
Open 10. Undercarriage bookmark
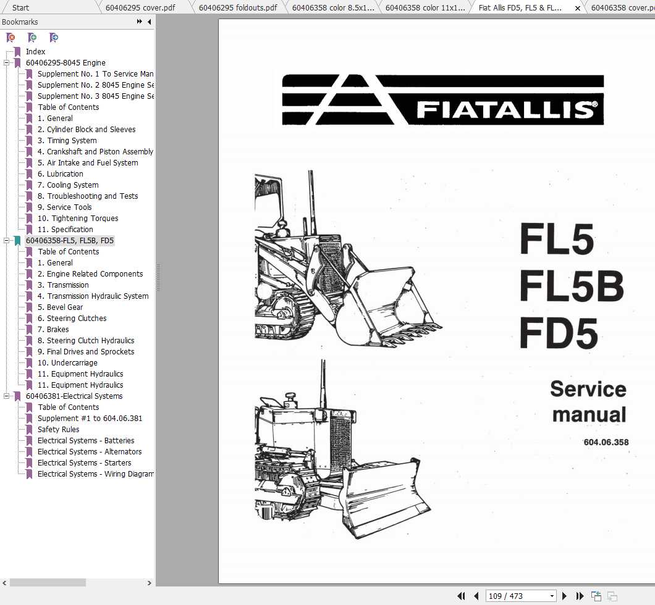[67, 363]
